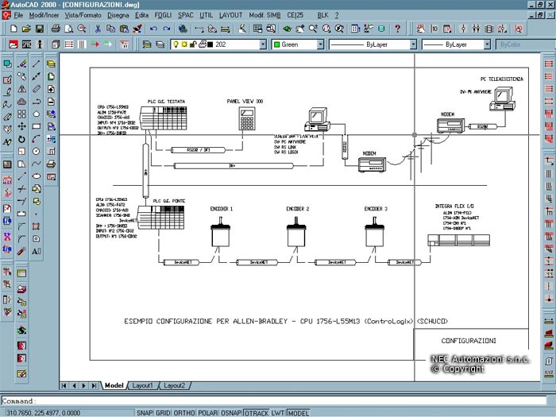
Task: Open a drawing file with Open icon
Action: [x=26, y=29]
